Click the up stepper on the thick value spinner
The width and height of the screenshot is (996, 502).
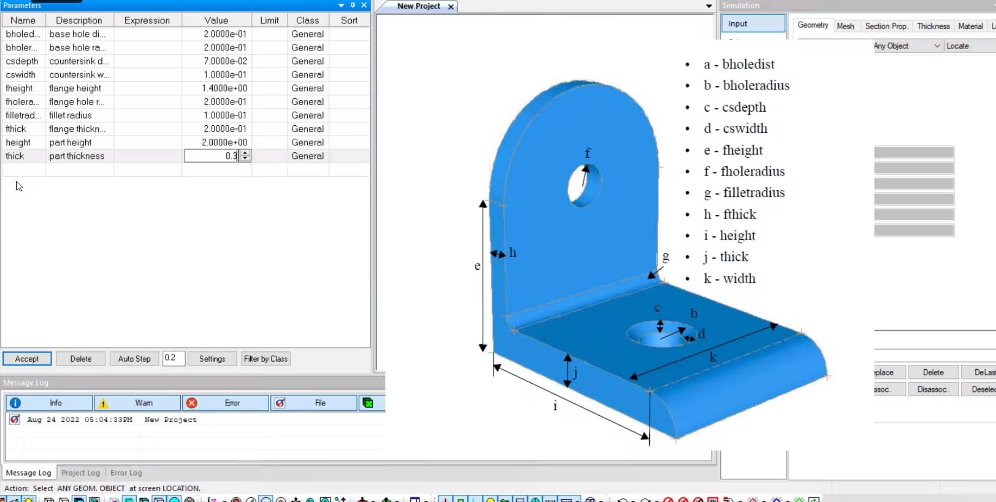coord(245,153)
